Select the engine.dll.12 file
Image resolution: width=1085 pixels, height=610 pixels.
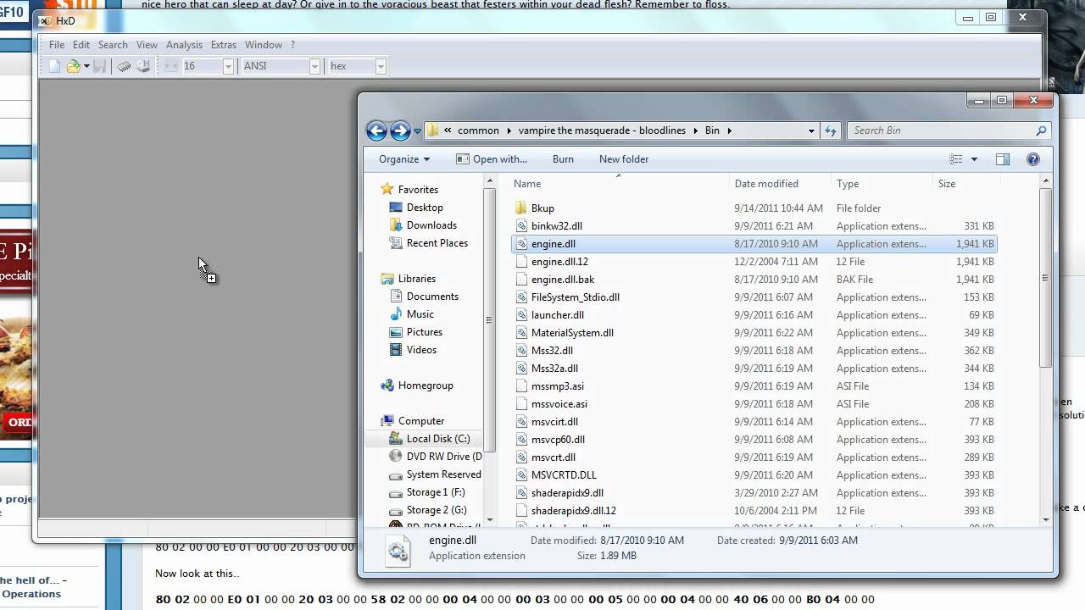[x=559, y=262]
